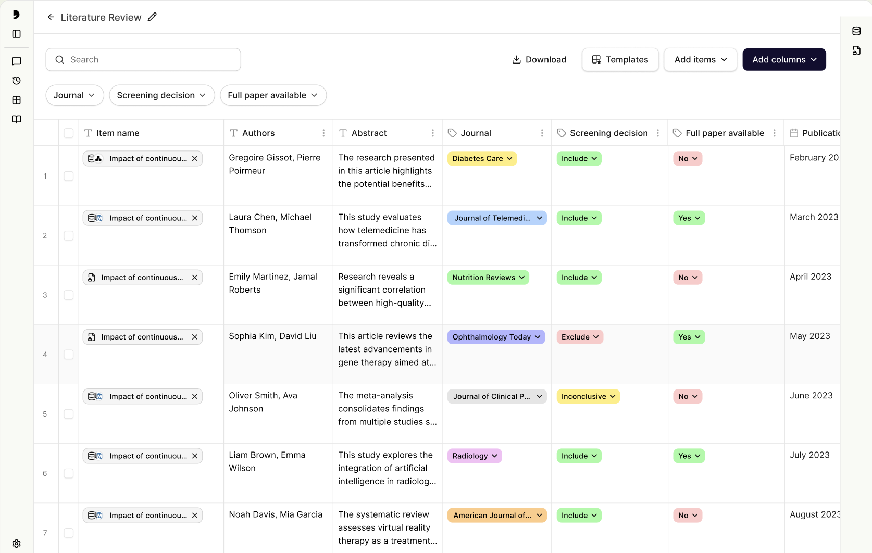
Task: Open the chat icon in left sidebar
Action: (x=17, y=61)
